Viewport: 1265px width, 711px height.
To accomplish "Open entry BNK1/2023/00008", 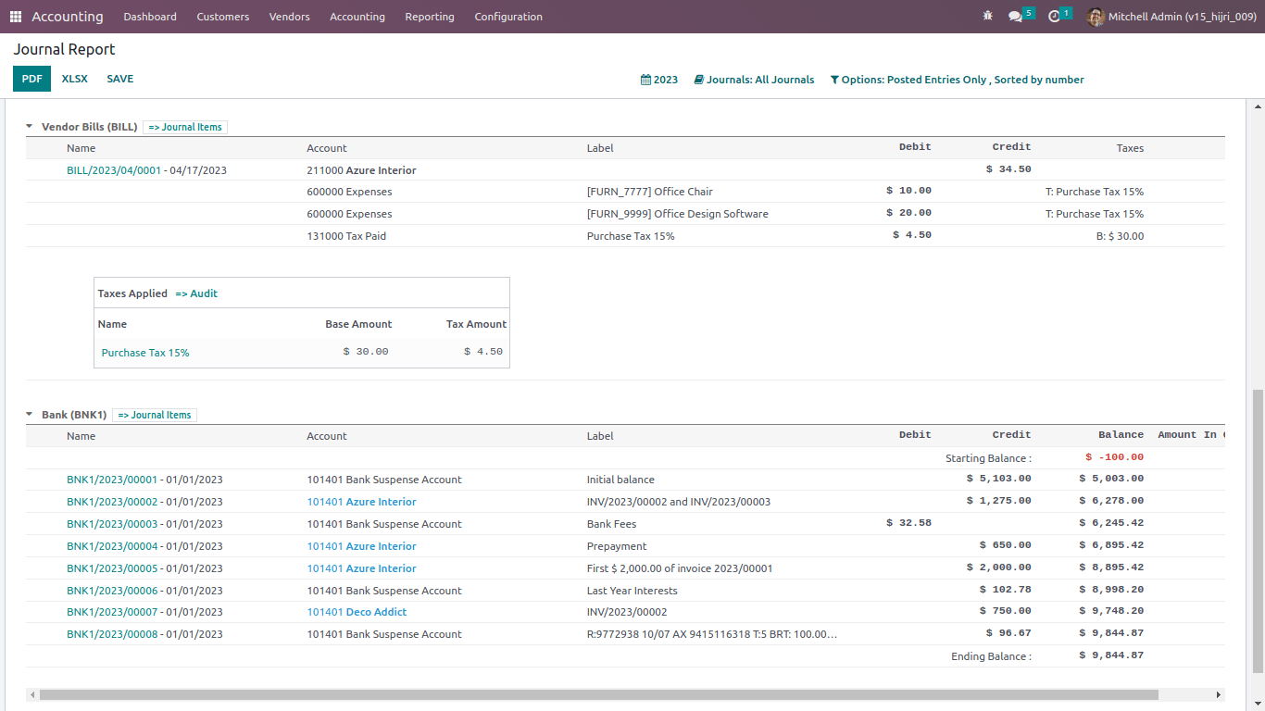I will [x=112, y=634].
